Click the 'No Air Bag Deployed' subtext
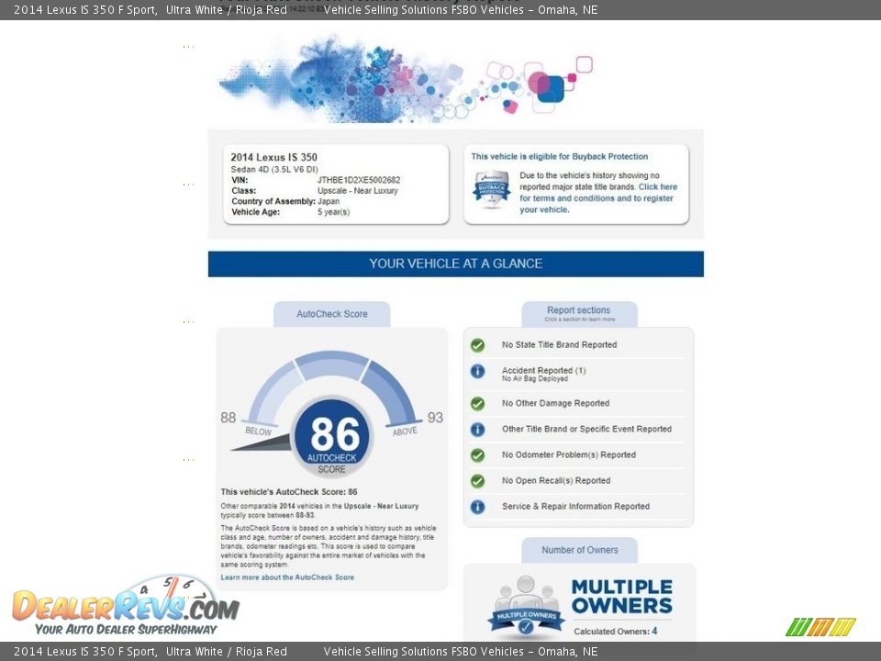The height and width of the screenshot is (661, 881). (x=535, y=379)
